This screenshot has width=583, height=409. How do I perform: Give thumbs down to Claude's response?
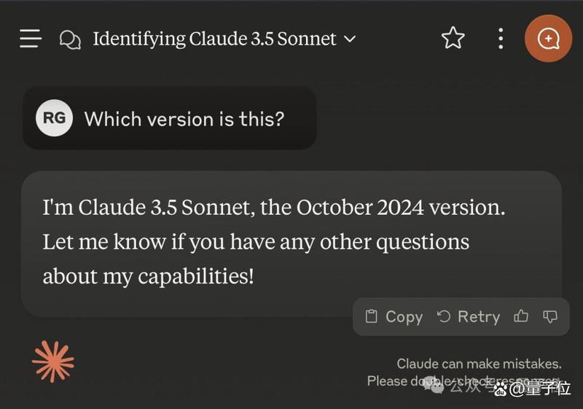coord(550,316)
